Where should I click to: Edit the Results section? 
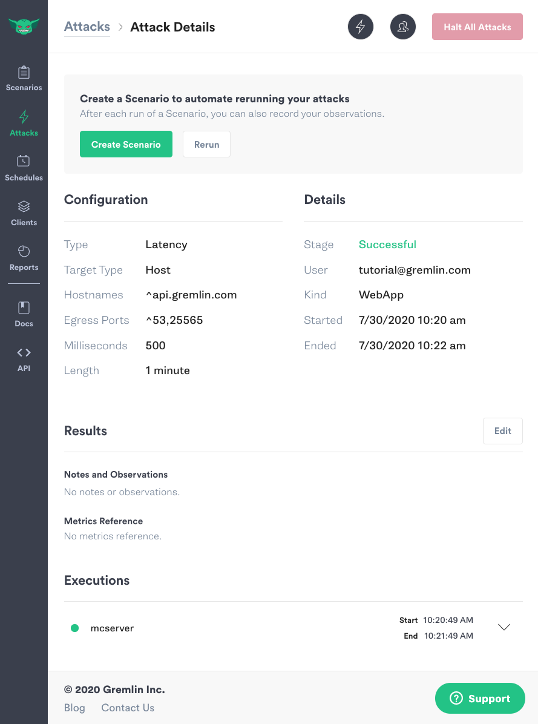point(502,431)
